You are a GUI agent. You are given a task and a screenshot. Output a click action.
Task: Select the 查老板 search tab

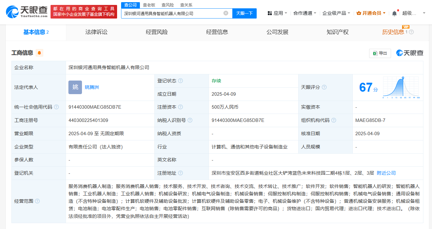(149, 5)
